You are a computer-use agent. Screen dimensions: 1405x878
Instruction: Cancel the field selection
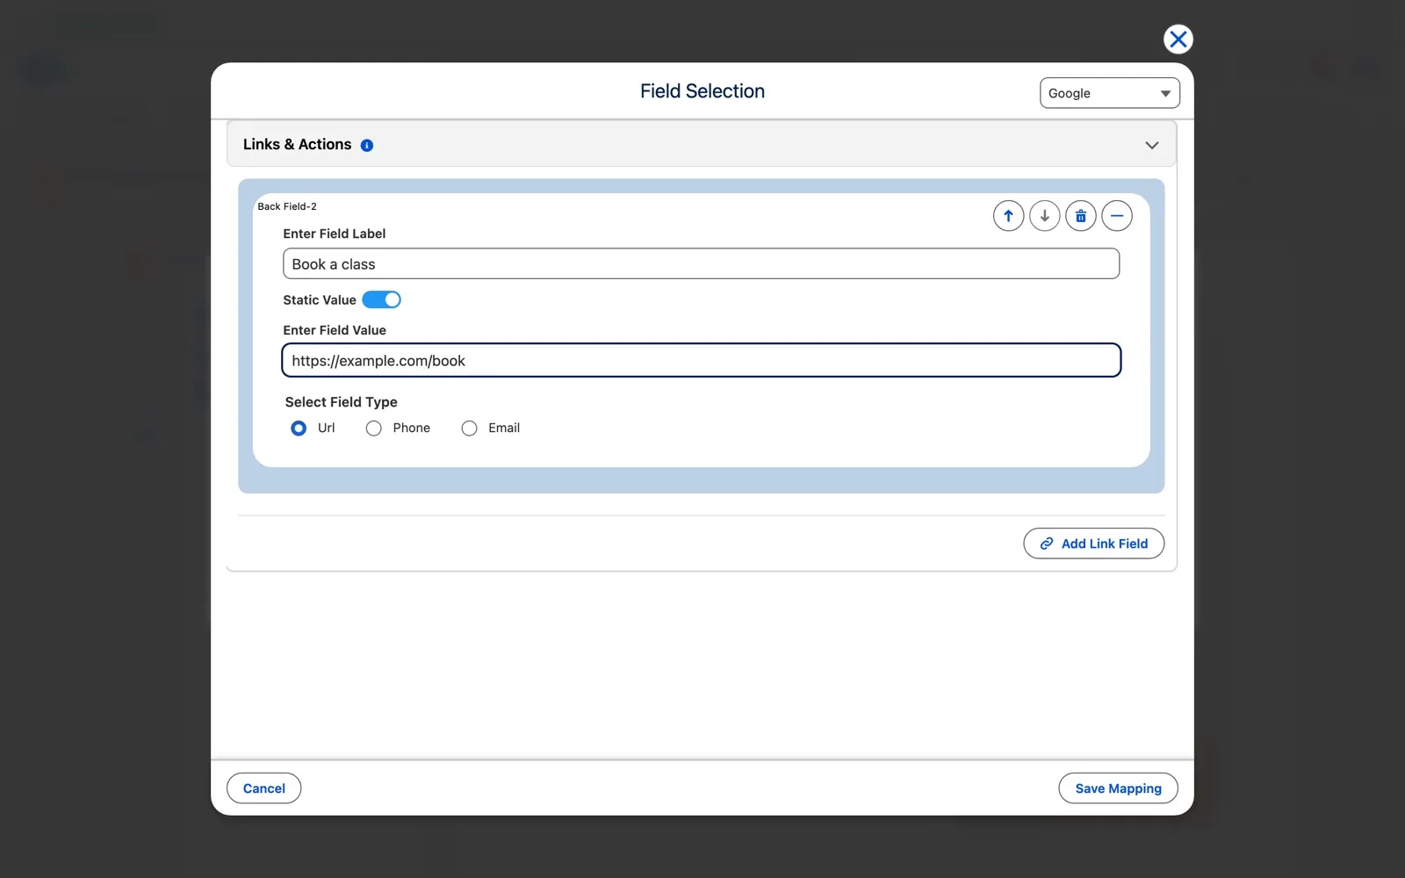[263, 788]
